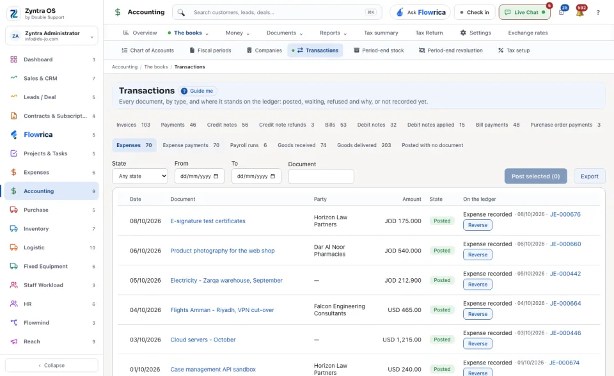Select the Payroll runs 6 filter
The image size is (614, 376).
click(248, 145)
